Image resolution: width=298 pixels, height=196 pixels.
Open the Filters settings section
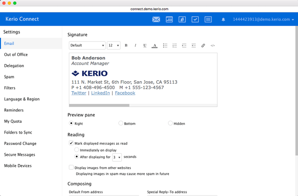pyautogui.click(x=10, y=88)
